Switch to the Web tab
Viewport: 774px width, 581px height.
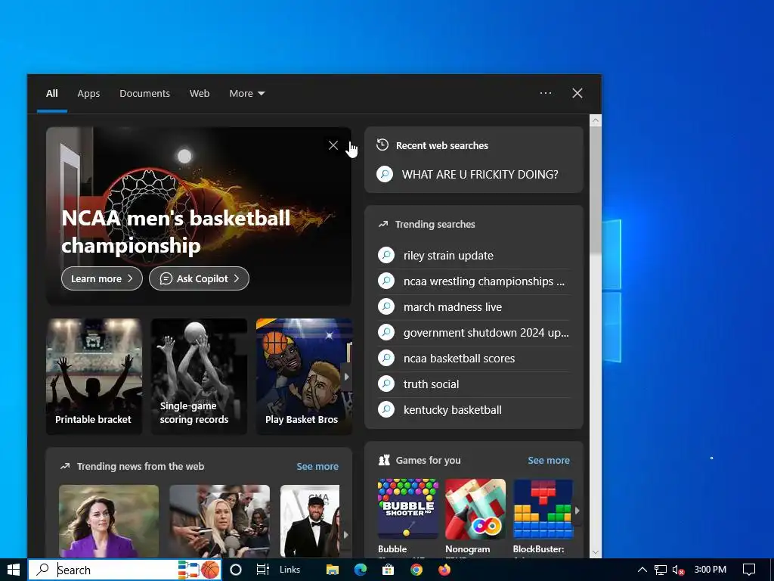tap(200, 93)
